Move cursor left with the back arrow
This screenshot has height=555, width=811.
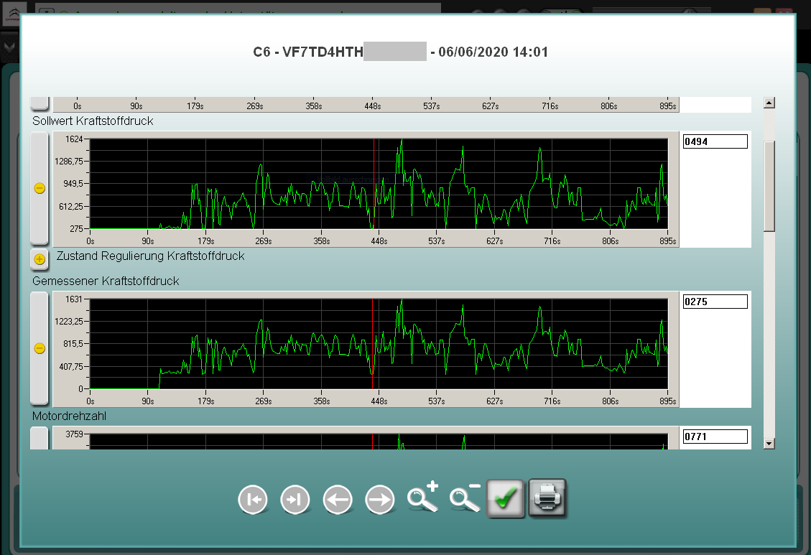pyautogui.click(x=338, y=500)
